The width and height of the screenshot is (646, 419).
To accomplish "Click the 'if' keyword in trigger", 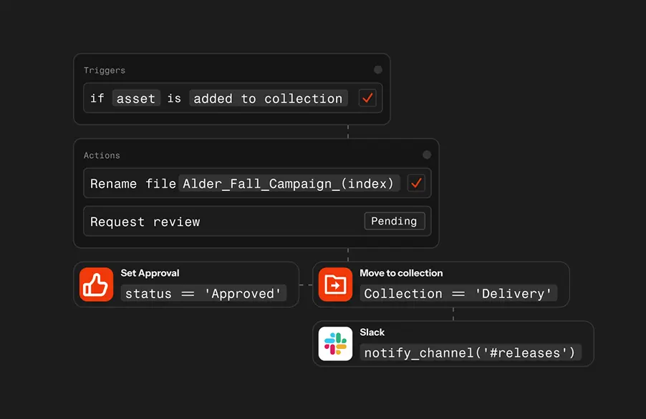I will [97, 98].
